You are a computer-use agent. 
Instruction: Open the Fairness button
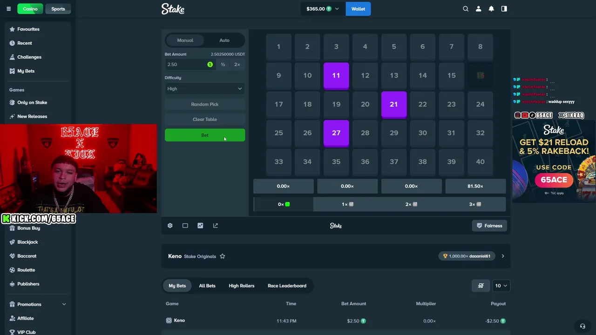click(x=489, y=226)
